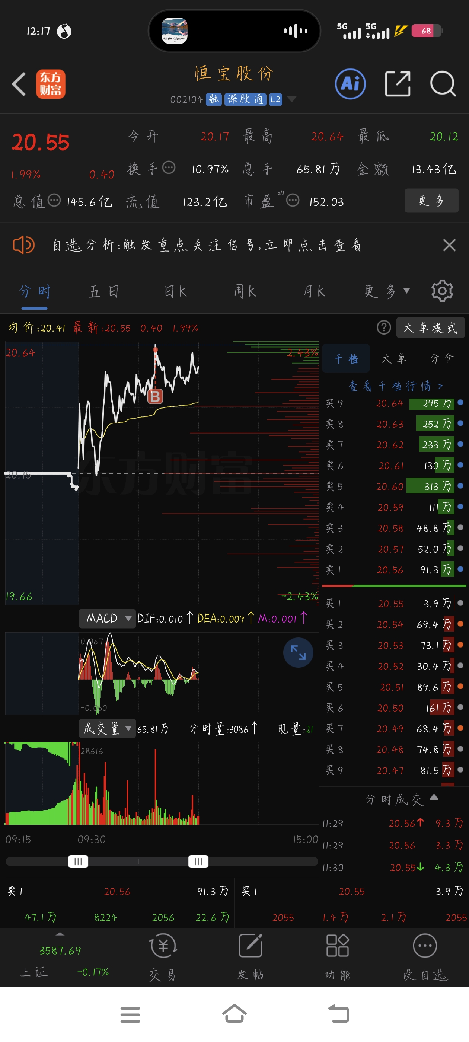Tap Android home button

click(234, 1014)
